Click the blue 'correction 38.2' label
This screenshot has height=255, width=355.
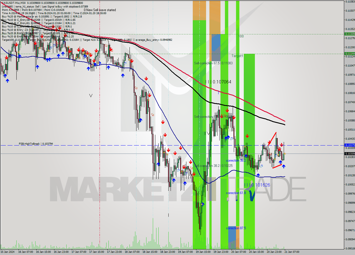(236, 160)
